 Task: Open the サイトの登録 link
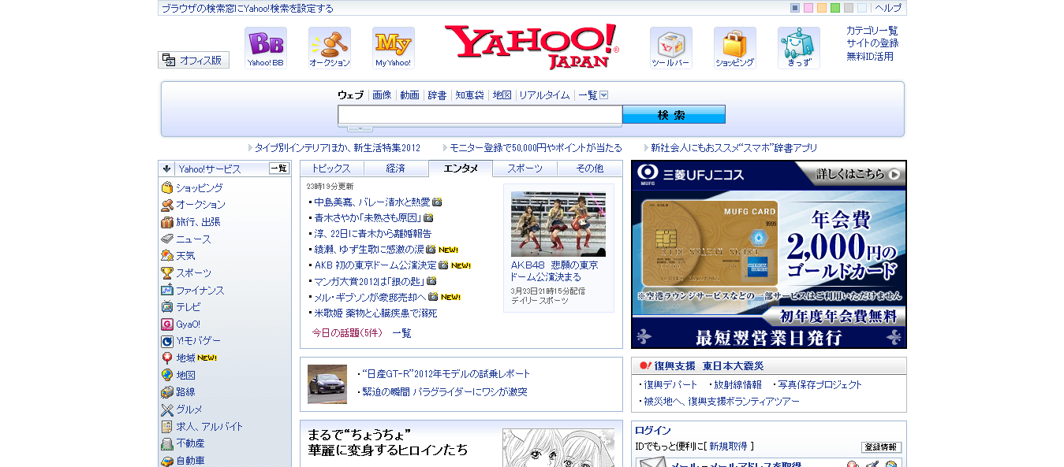click(x=872, y=43)
